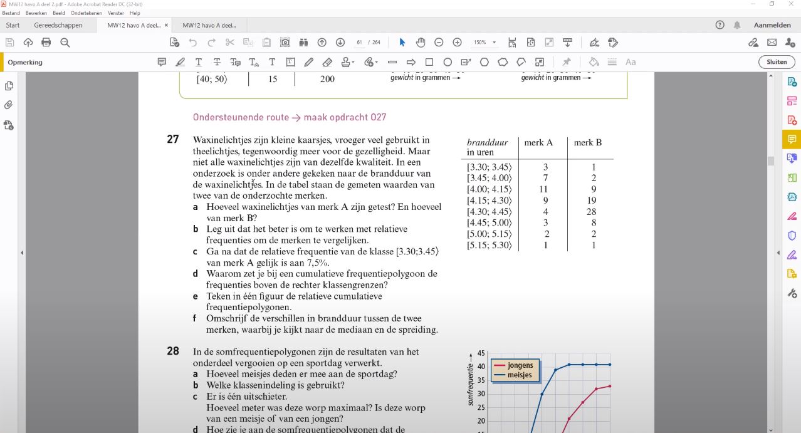Click the scroll down arrow
The width and height of the screenshot is (801, 433).
click(x=771, y=429)
